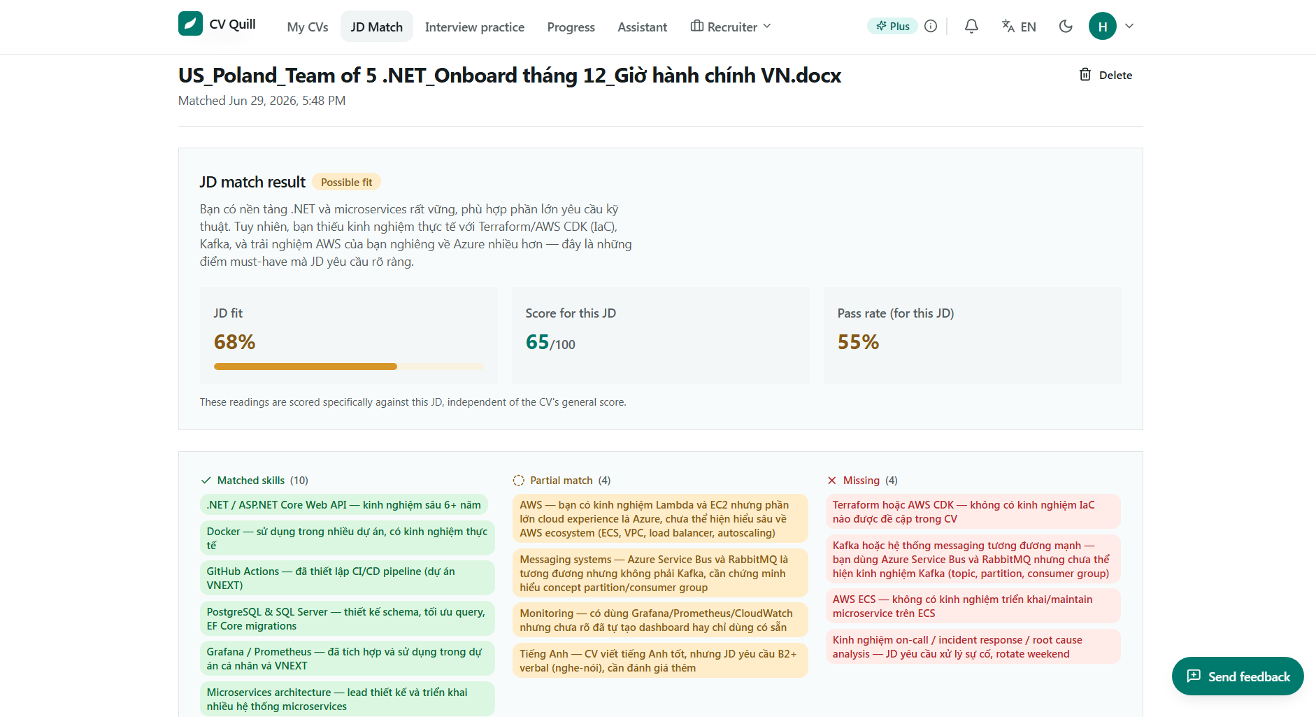
Task: Click the H profile avatar
Action: coord(1103,26)
